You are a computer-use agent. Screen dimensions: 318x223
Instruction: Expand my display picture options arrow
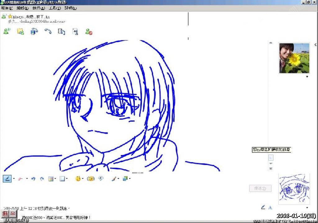coord(307,208)
